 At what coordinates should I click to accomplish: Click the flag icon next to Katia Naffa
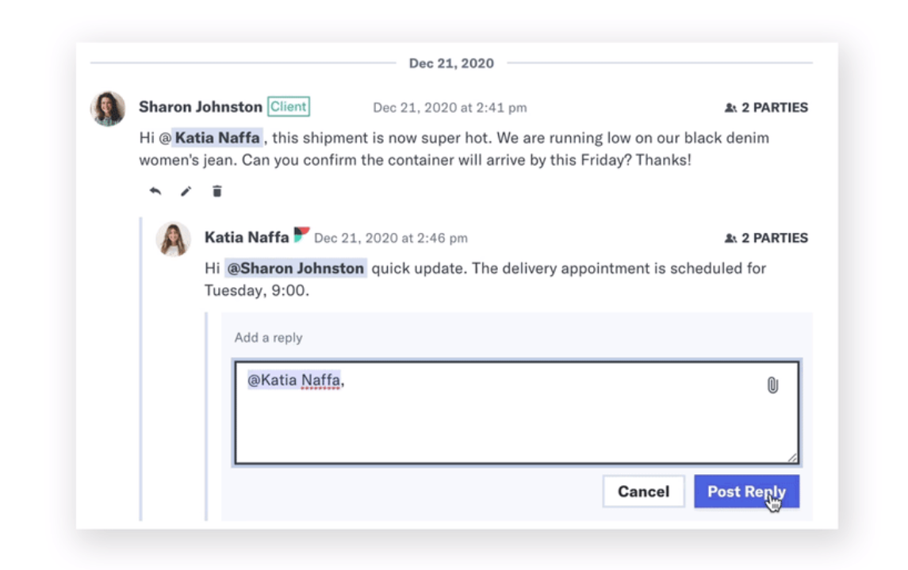pos(301,235)
